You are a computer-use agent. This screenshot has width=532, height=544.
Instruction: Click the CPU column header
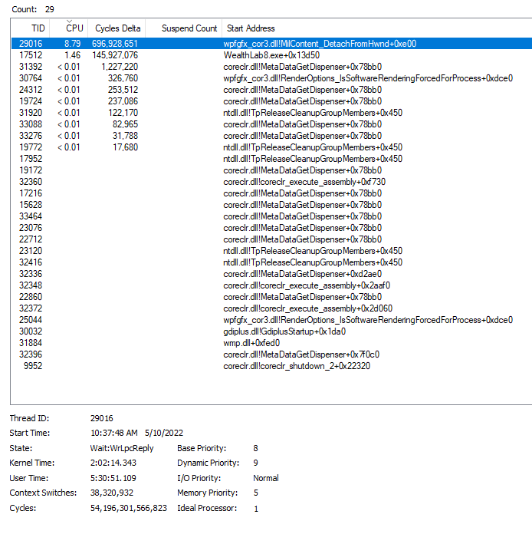[74, 28]
